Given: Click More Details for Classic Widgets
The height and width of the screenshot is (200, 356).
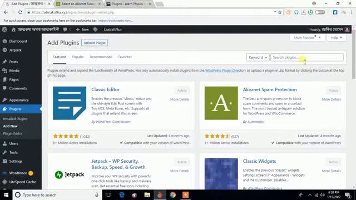Looking at the screenshot, I should [x=332, y=171].
